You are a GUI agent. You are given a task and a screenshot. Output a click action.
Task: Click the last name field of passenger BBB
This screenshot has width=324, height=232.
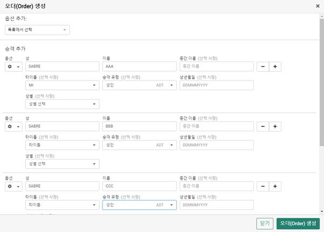point(63,126)
